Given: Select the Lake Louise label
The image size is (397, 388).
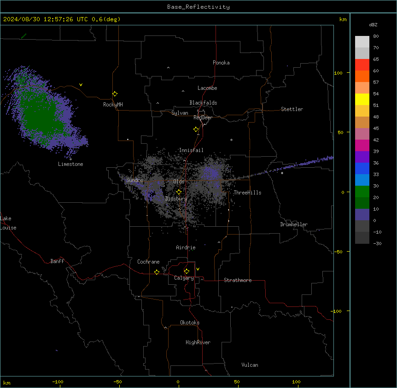Looking at the screenshot, I should [x=8, y=223].
